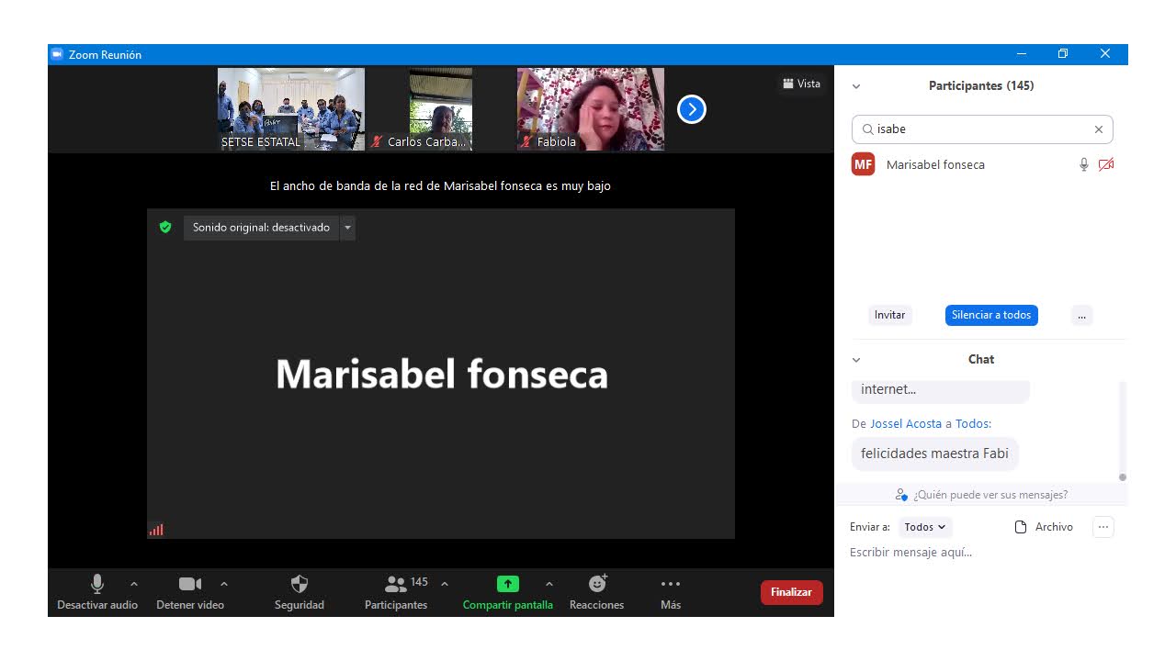Open the Seguridad shield icon
Viewport: 1176px width, 661px height.
(299, 585)
